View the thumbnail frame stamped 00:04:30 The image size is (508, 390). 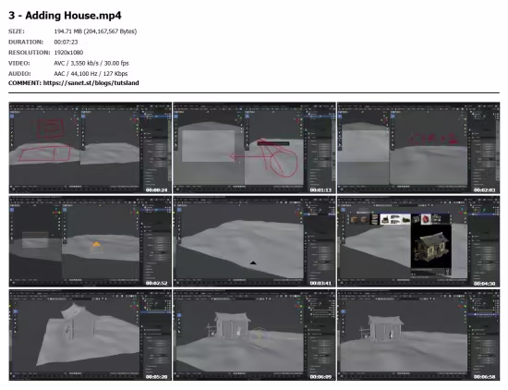coord(418,241)
